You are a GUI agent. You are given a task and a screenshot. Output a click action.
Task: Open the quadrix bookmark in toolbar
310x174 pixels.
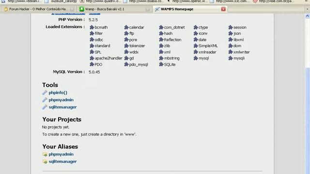coord(100,1)
